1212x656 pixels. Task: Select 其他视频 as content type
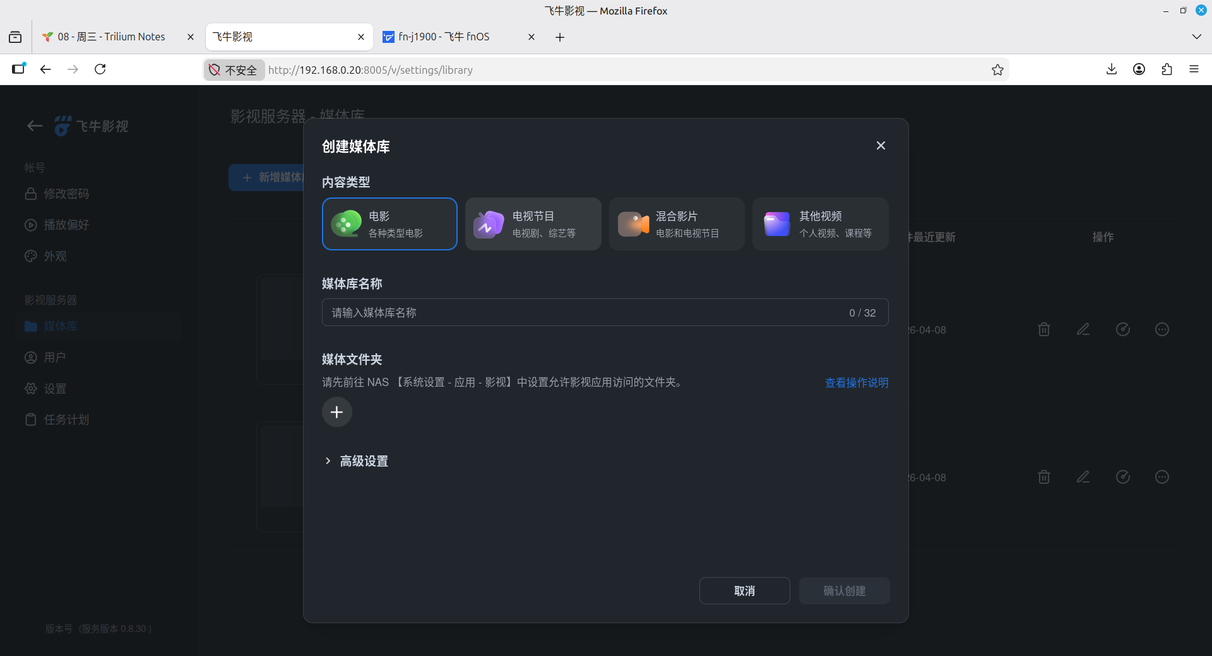820,224
